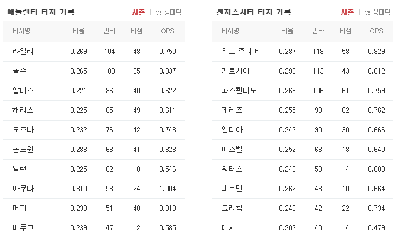Click 타율 column header in 애틀랜타 table

(x=78, y=31)
